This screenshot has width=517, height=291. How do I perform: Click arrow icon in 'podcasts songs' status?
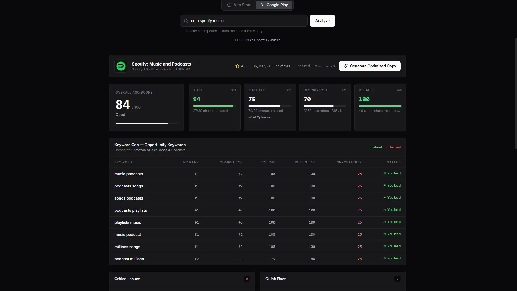384,186
